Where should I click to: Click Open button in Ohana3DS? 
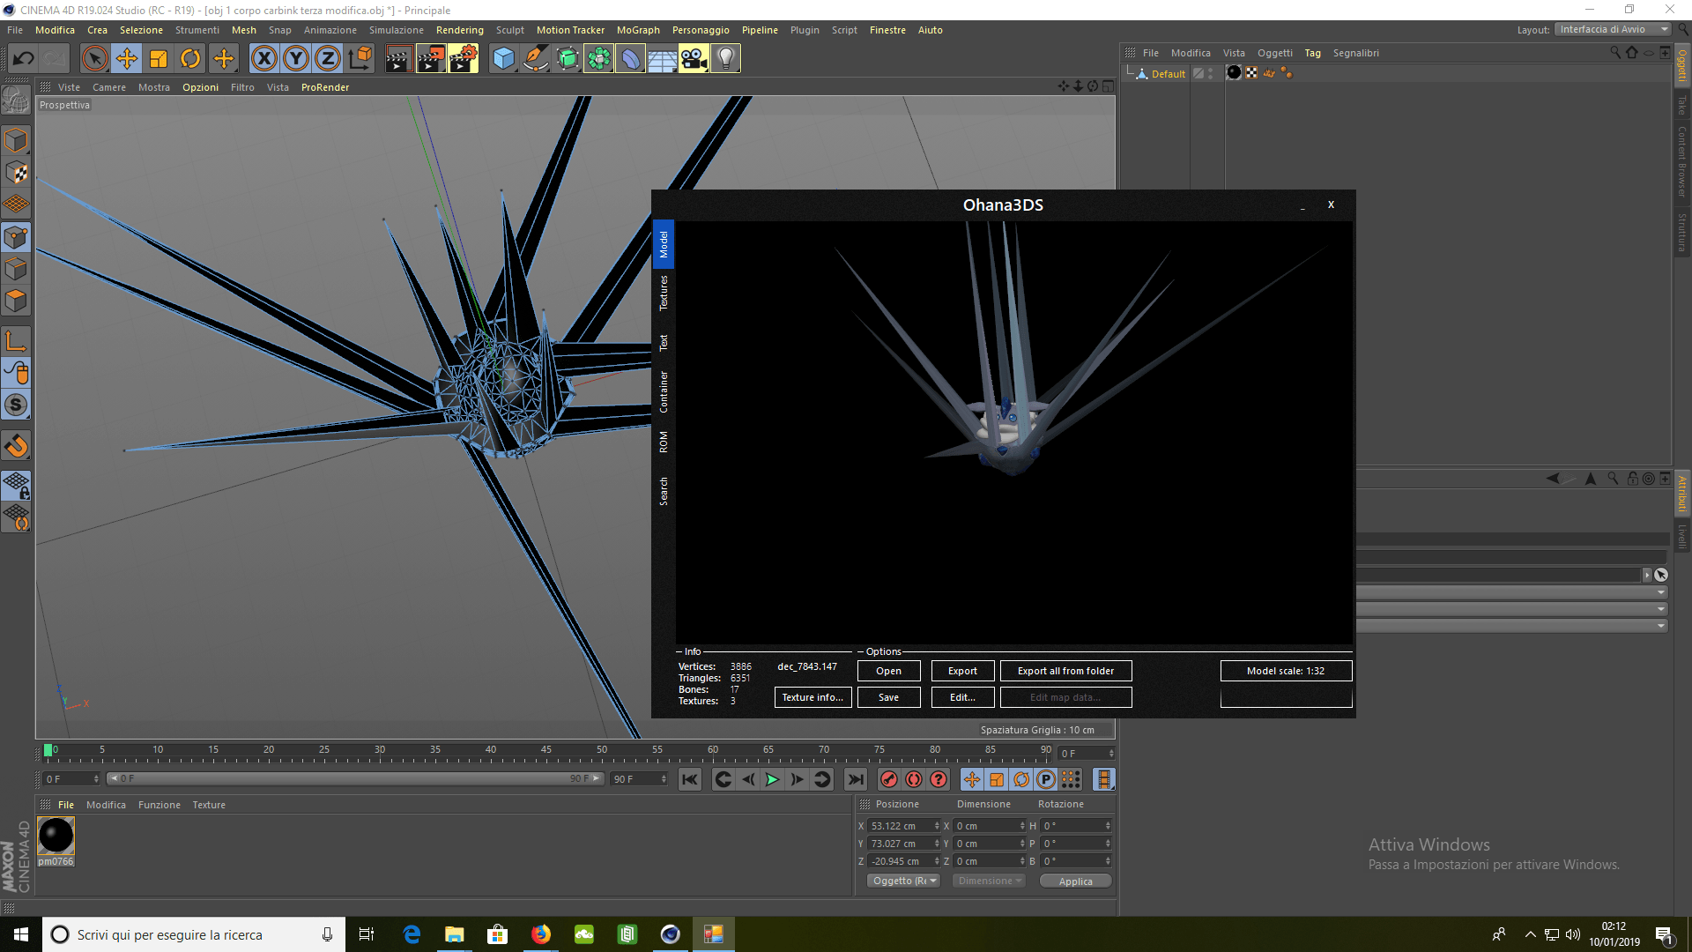point(888,671)
